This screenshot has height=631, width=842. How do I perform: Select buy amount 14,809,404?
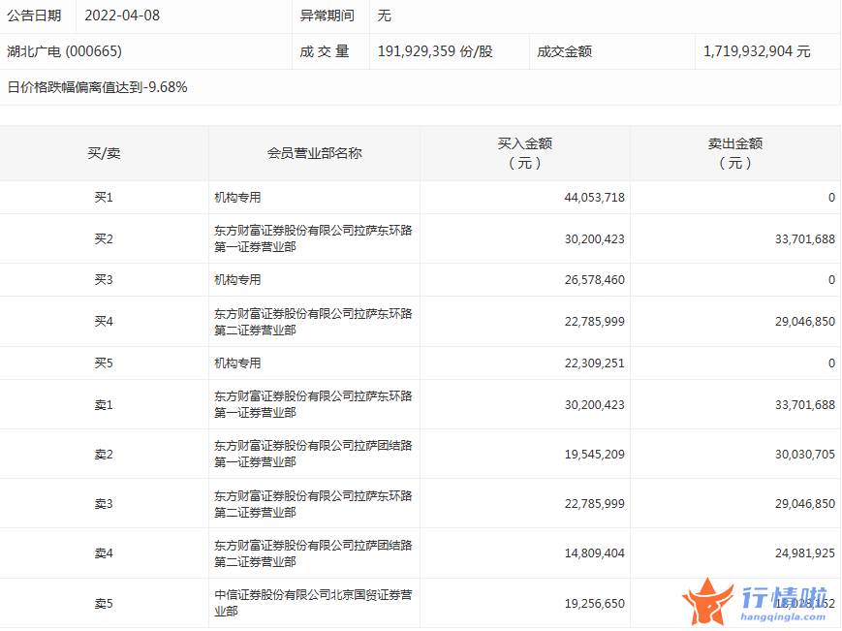point(595,553)
